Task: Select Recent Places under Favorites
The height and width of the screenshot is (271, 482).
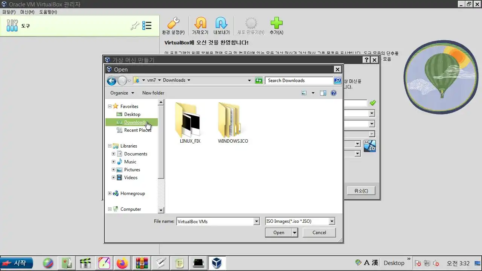Action: click(x=138, y=130)
